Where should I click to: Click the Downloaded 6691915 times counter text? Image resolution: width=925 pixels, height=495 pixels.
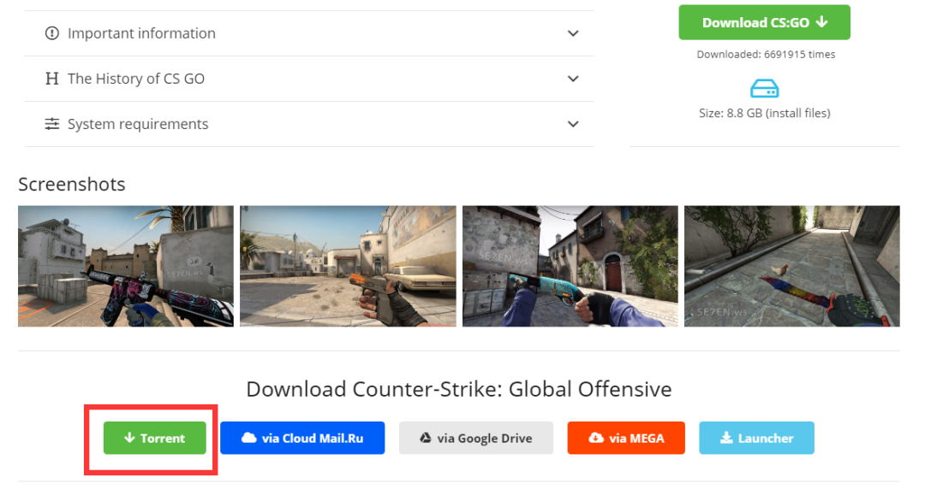click(765, 54)
